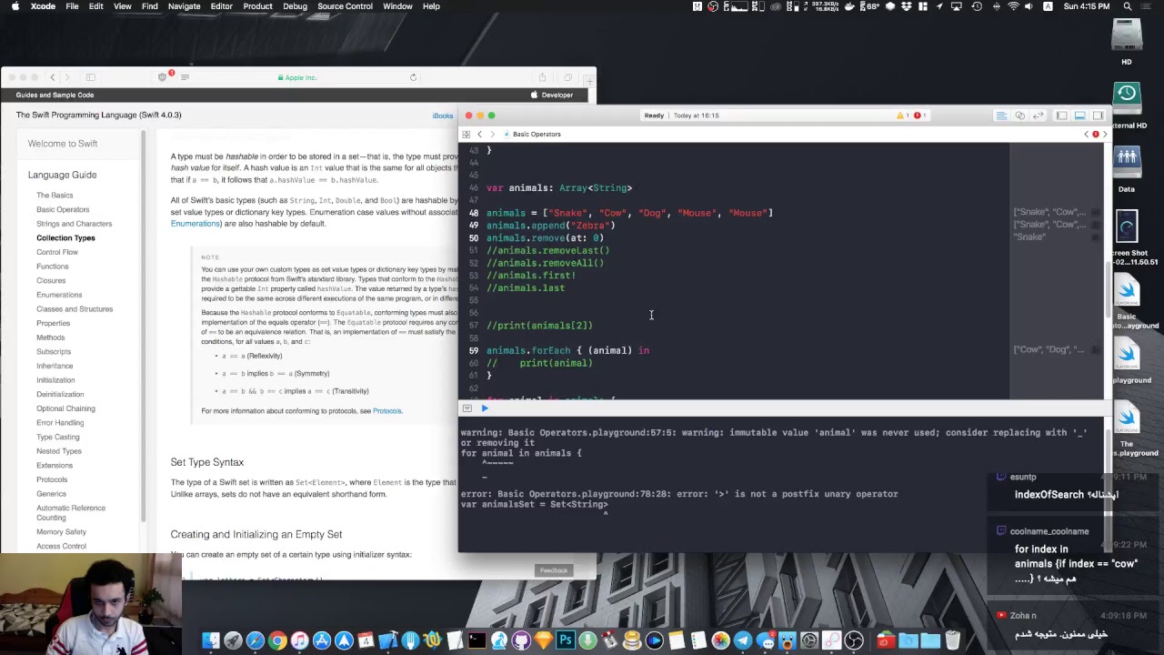
Task: Click the ad blocker extension icon in Safari
Action: 163,76
